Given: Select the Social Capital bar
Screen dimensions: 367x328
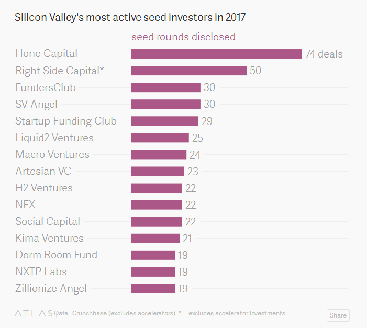Looking at the screenshot, I should [156, 221].
